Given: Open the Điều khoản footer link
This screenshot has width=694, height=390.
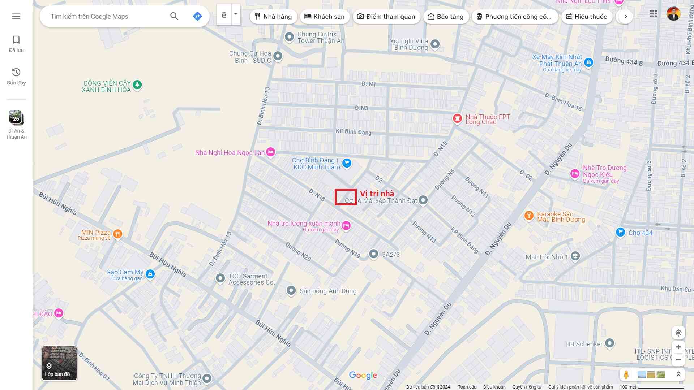Looking at the screenshot, I should click(494, 387).
